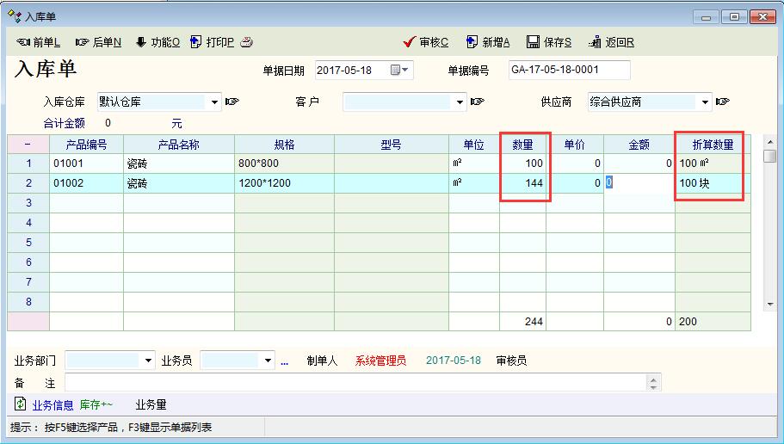Click the hand pointer icon next to 入库仓库
784x444 pixels.
point(231,102)
